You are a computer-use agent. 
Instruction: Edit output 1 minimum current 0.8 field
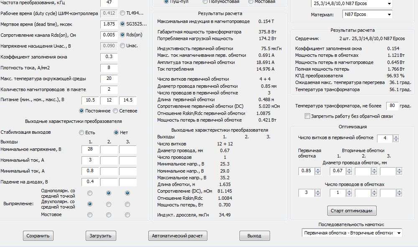(90, 171)
